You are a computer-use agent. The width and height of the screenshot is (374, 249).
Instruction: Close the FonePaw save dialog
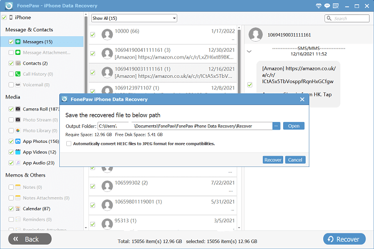pos(302,99)
